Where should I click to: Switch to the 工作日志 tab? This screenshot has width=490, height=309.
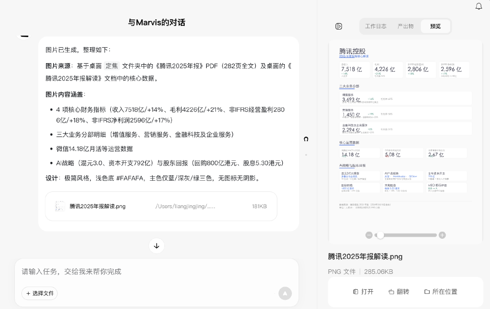tap(376, 26)
